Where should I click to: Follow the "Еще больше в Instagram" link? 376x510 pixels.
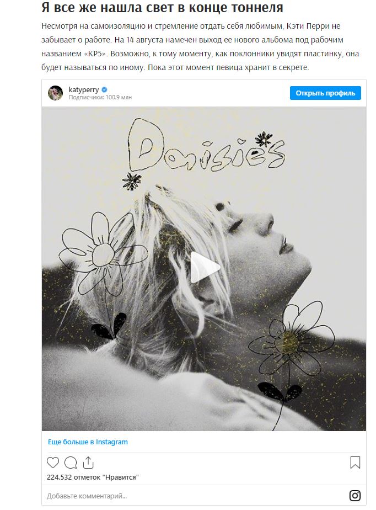[88, 442]
